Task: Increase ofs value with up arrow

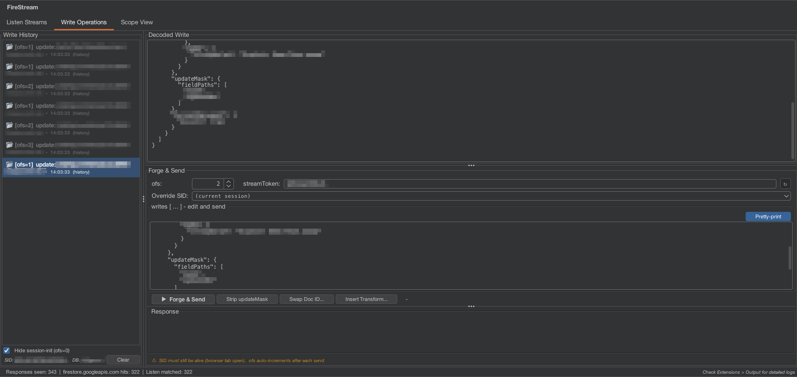Action: (229, 182)
